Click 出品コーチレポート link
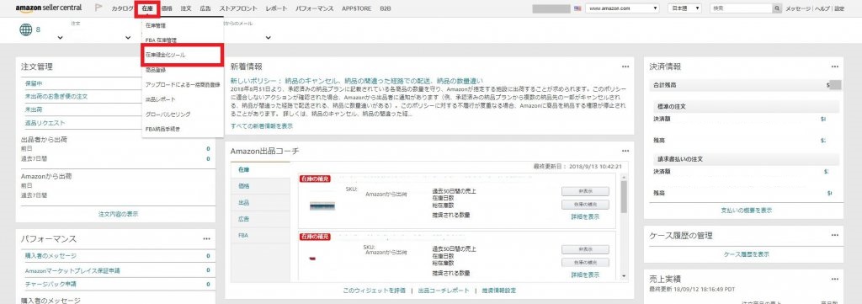862x304 pixels. [444, 291]
